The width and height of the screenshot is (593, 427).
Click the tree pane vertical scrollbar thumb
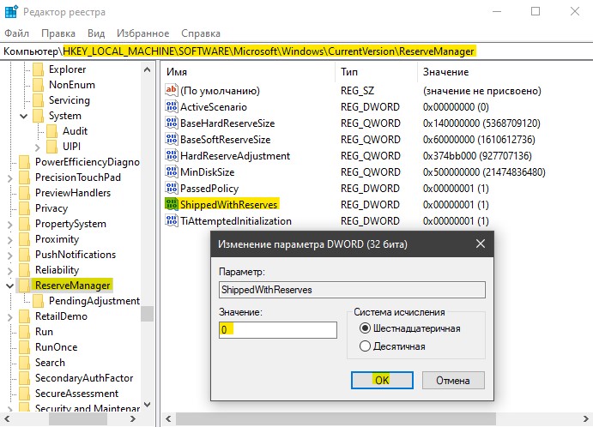(x=147, y=313)
